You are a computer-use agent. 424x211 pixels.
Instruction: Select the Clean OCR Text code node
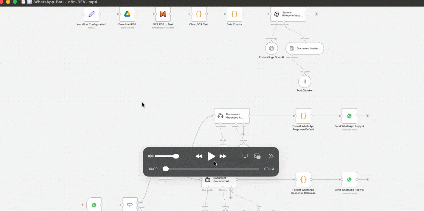click(x=199, y=14)
